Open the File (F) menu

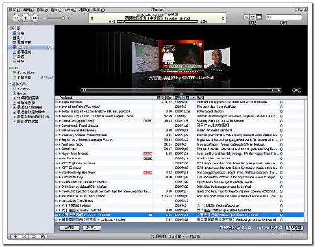tap(14, 10)
